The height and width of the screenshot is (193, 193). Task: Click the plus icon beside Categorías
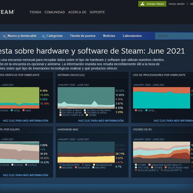pos(44,36)
